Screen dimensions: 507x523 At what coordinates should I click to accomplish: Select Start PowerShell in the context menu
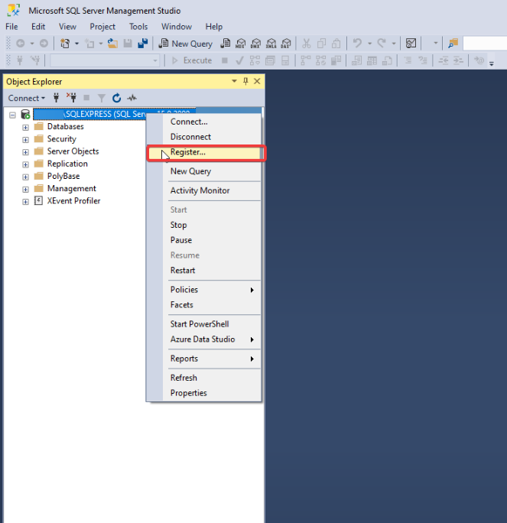click(x=204, y=324)
